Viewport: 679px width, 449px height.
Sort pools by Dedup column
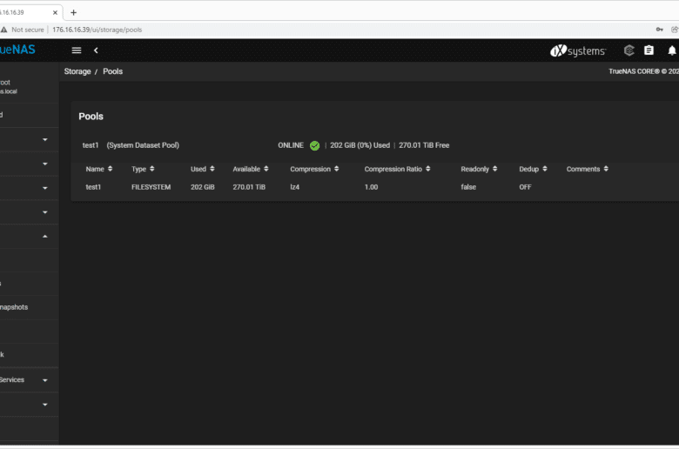tap(533, 169)
